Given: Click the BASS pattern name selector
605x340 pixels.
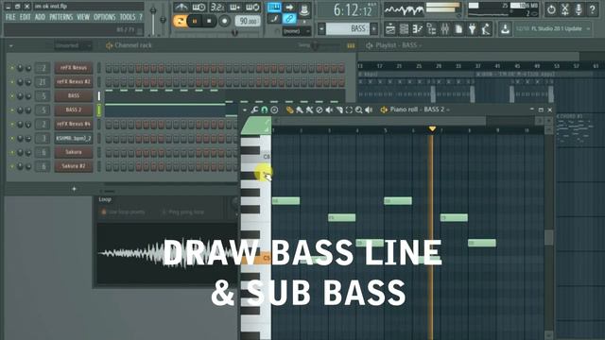Looking at the screenshot, I should pyautogui.click(x=347, y=29).
